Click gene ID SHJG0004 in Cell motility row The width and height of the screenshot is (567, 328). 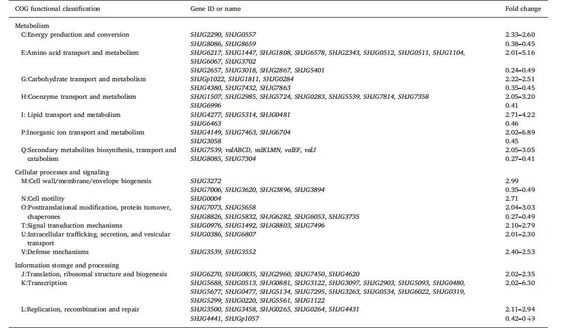pyautogui.click(x=206, y=199)
